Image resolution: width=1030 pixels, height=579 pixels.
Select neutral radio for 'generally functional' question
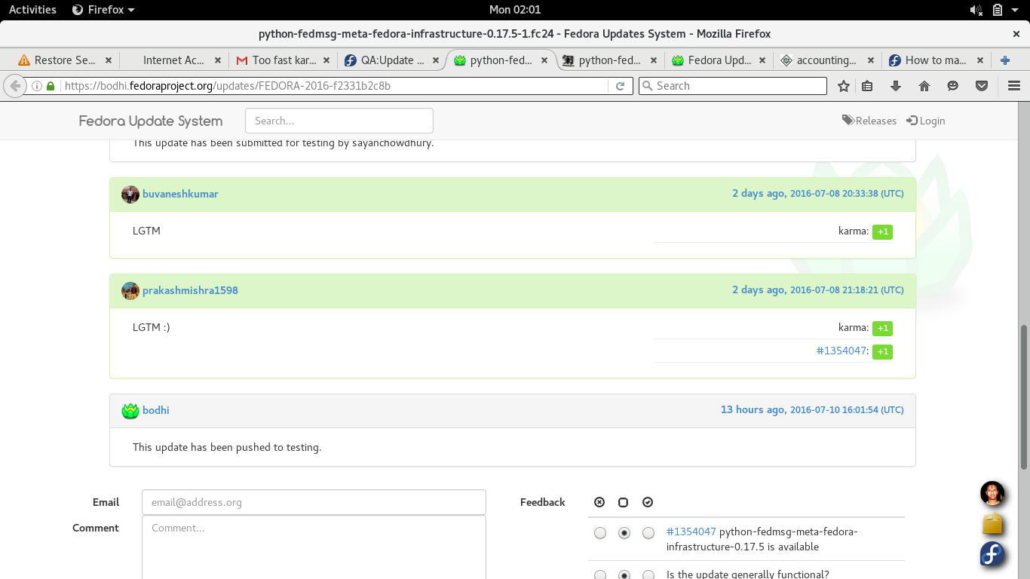click(624, 575)
